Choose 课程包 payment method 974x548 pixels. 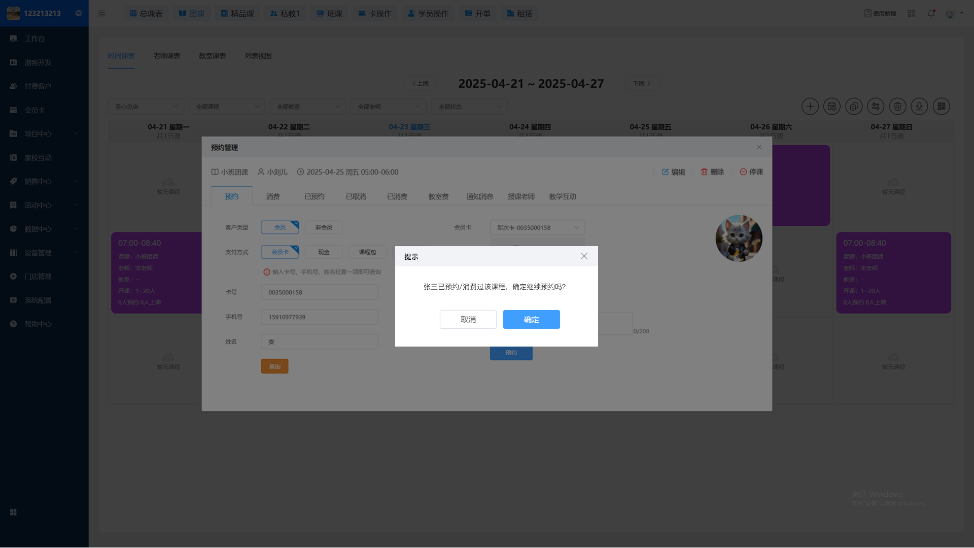(x=367, y=252)
